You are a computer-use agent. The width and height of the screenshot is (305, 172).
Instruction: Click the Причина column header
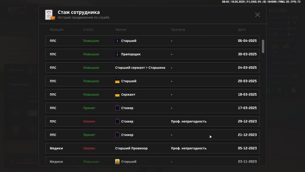pos(178,30)
